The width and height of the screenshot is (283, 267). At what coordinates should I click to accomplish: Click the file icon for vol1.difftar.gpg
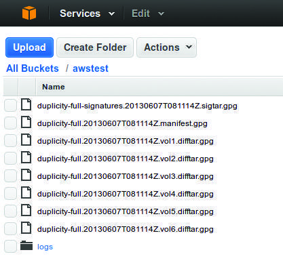click(26, 140)
